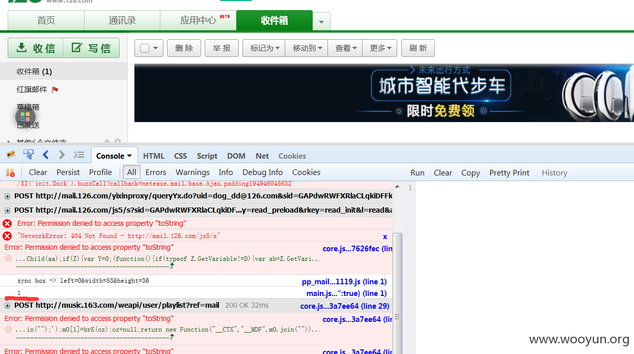This screenshot has height=354, width=634.
Task: Switch to the Firebug CSS panel
Action: [x=180, y=156]
